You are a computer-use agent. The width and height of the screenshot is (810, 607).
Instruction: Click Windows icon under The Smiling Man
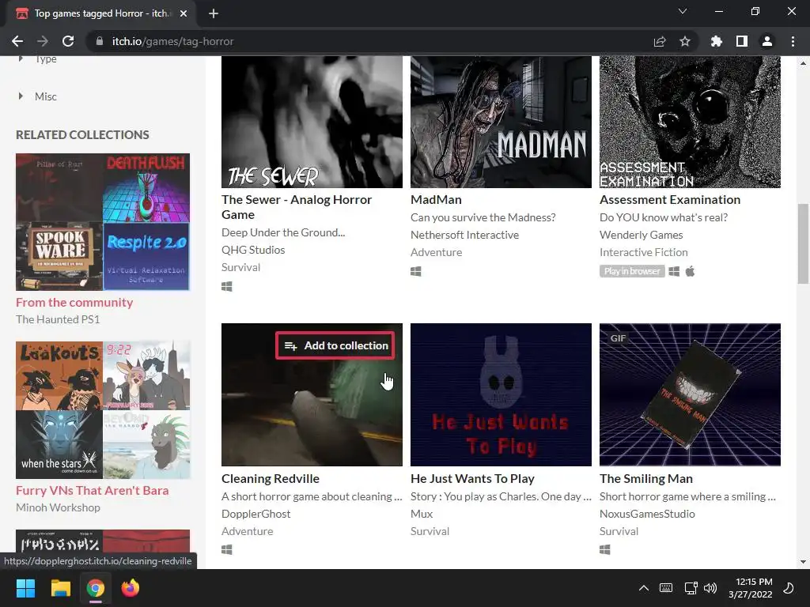(605, 550)
